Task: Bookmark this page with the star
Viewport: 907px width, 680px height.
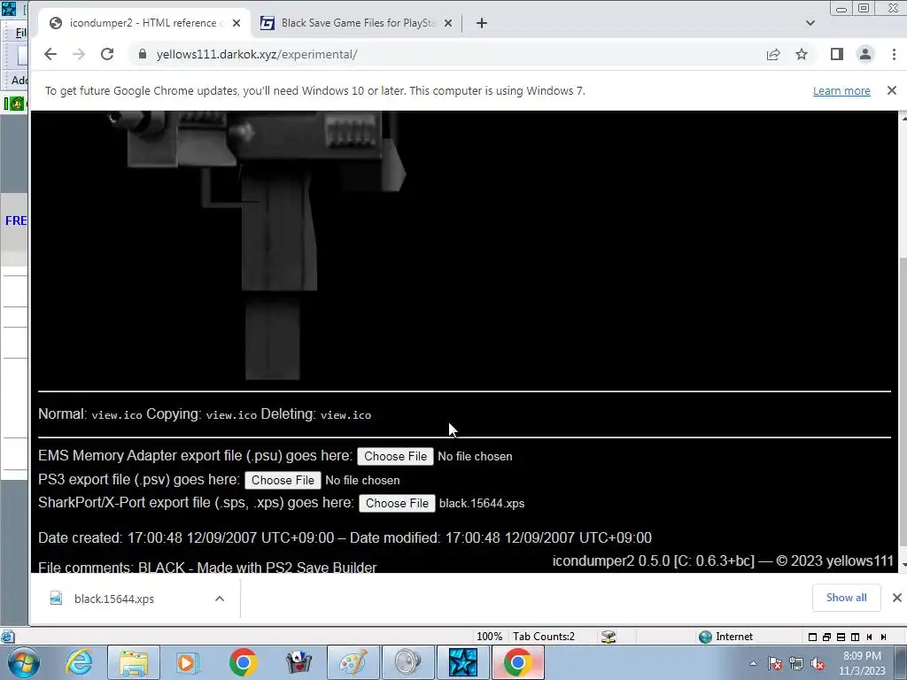Action: point(801,54)
